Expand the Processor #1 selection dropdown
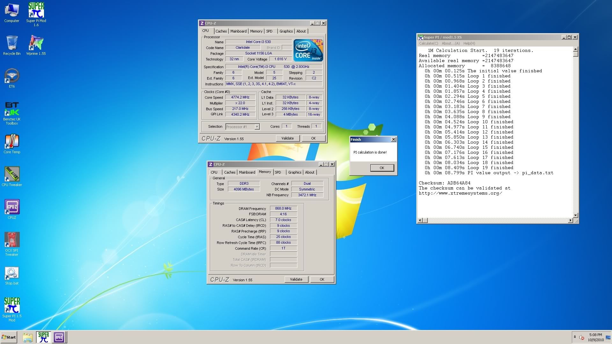This screenshot has height=344, width=612. (x=257, y=127)
